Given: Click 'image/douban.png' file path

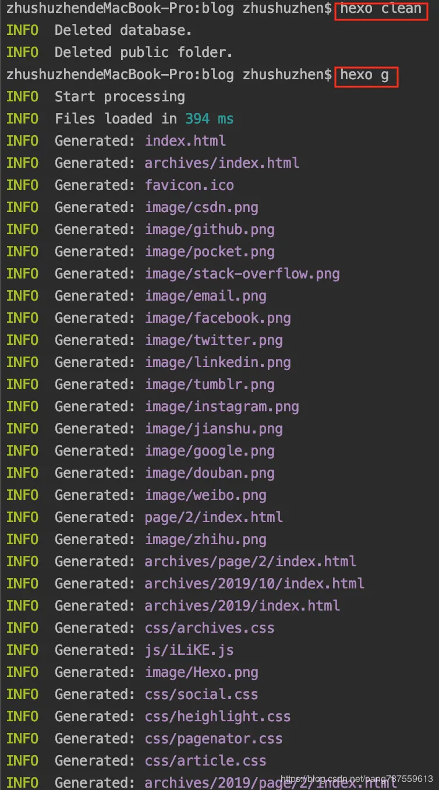Looking at the screenshot, I should coord(210,473).
